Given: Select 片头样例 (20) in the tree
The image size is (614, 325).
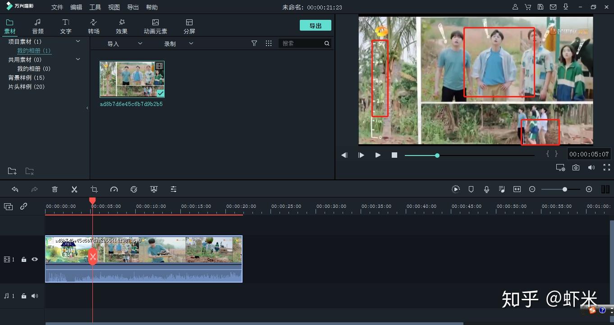Looking at the screenshot, I should (x=27, y=87).
